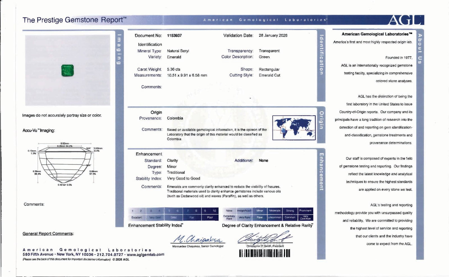Click the "Fair" cell on the stability scale
This screenshot has width=449, height=277.
pyautogui.click(x=192, y=217)
